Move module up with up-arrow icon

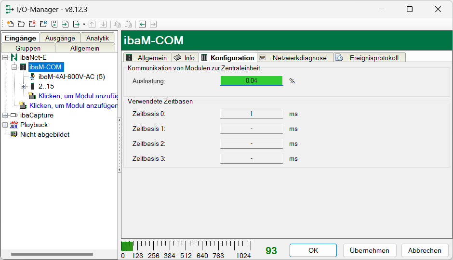pos(92,24)
